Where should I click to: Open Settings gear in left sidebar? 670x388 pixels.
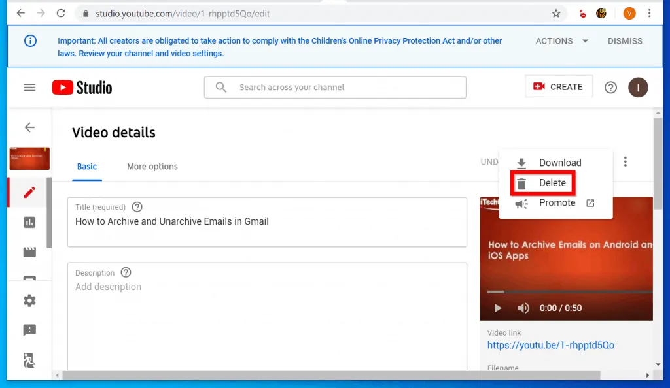click(29, 301)
